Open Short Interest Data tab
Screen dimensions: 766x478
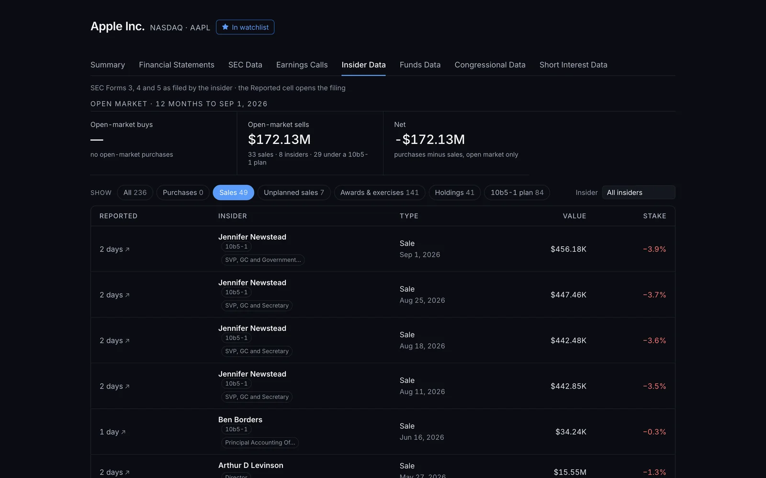[573, 65]
